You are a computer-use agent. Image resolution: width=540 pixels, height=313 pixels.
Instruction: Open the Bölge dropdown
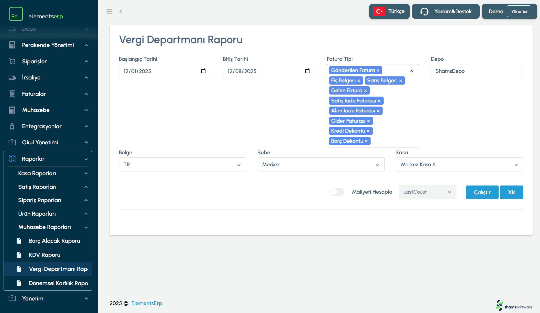[182, 165]
